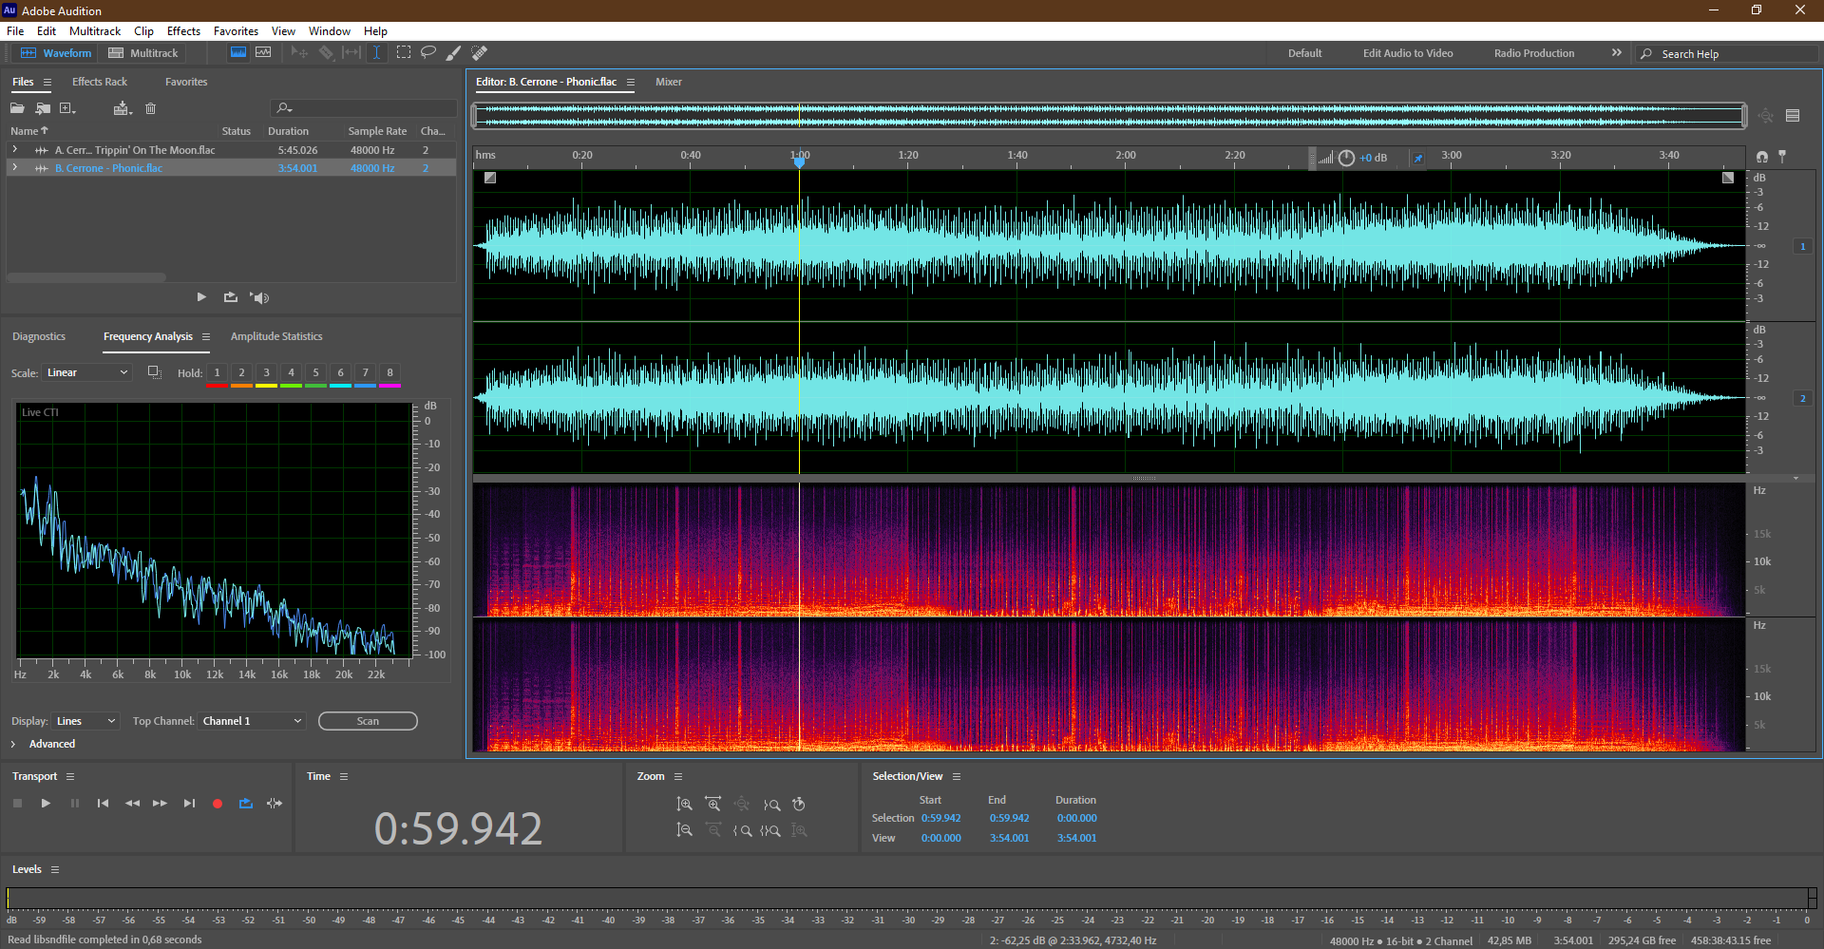The width and height of the screenshot is (1824, 949).
Task: Switch to Multitrack view
Action: tap(143, 53)
